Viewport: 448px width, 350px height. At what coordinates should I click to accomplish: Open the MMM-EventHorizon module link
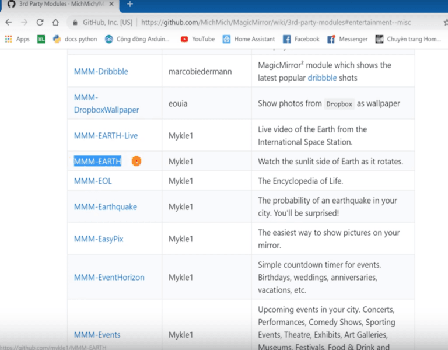click(109, 277)
